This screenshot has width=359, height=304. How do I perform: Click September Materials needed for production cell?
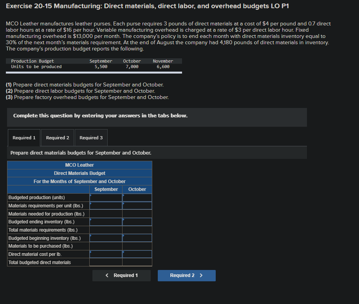coord(106,213)
